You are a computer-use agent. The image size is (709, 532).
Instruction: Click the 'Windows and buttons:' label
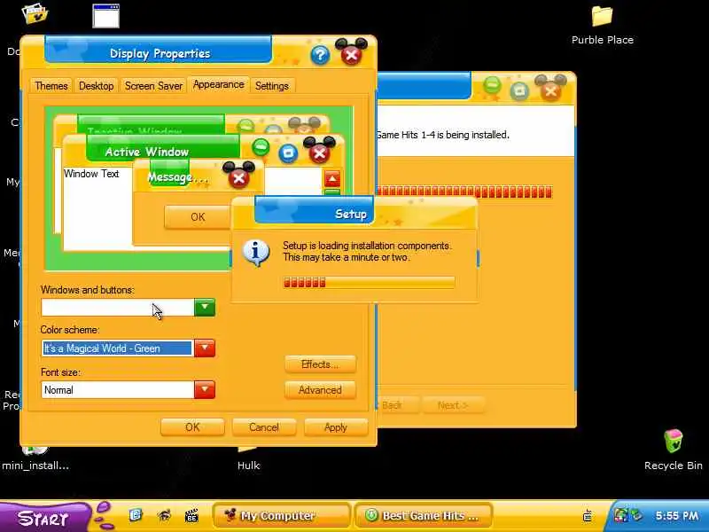pos(88,290)
